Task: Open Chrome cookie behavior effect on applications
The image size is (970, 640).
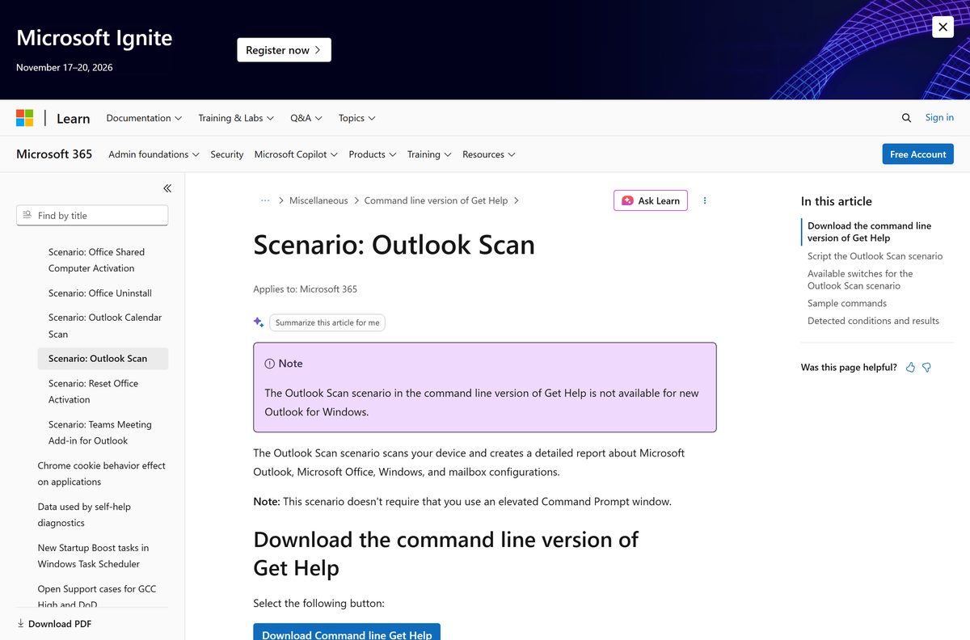Action: [x=103, y=474]
